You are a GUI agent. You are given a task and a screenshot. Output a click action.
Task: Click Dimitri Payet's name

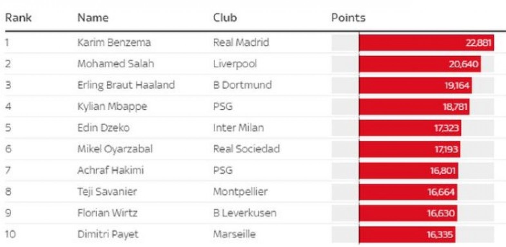[x=108, y=234]
